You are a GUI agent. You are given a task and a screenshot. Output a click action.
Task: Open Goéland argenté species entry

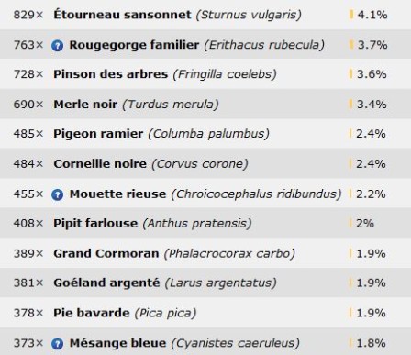point(106,283)
